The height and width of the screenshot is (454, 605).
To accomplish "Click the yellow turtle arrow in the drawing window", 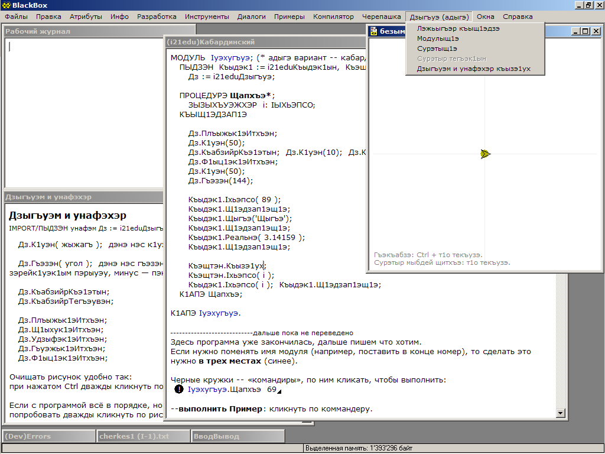I will [x=486, y=154].
